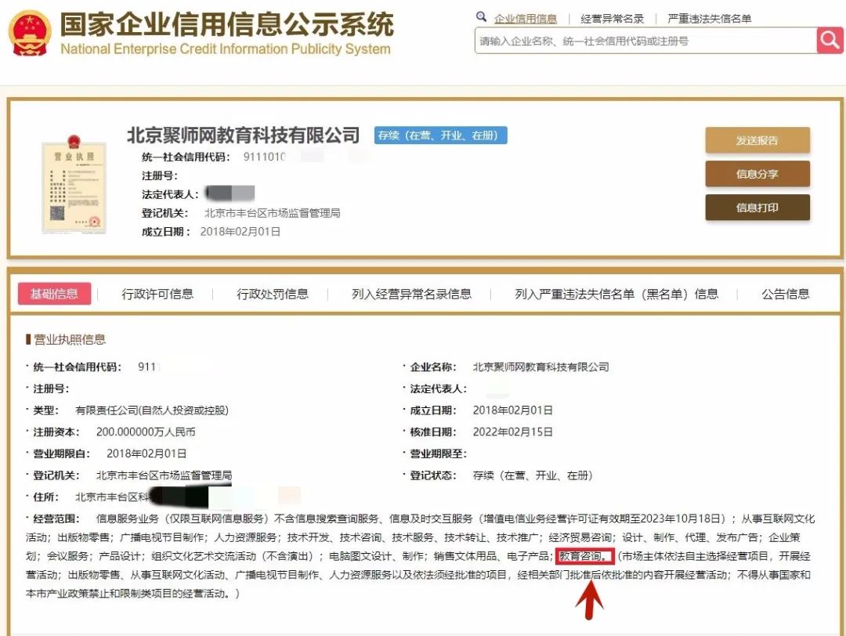Open the 列入严重违法失信名单（黑名单）信息 tab
Image resolution: width=846 pixels, height=636 pixels.
(616, 294)
